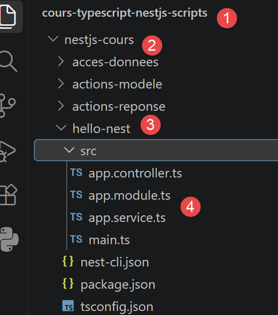
Task: Expand the acces-donnees folder chevron
Action: click(x=61, y=61)
